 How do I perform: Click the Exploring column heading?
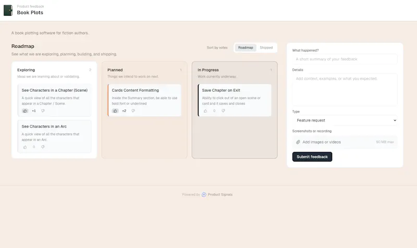pyautogui.click(x=26, y=70)
